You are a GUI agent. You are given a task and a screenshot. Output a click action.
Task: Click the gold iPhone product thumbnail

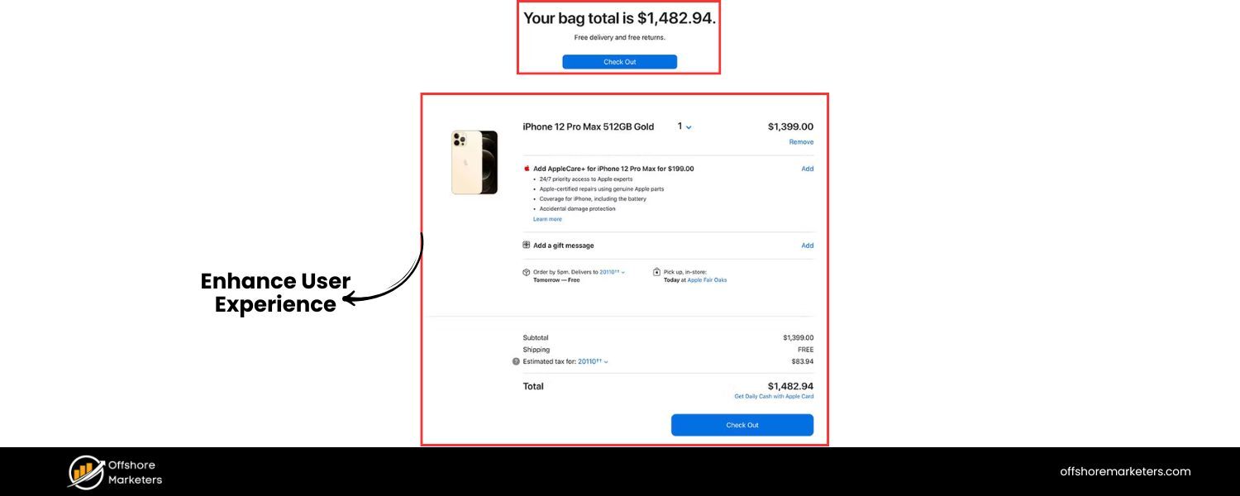tap(475, 162)
